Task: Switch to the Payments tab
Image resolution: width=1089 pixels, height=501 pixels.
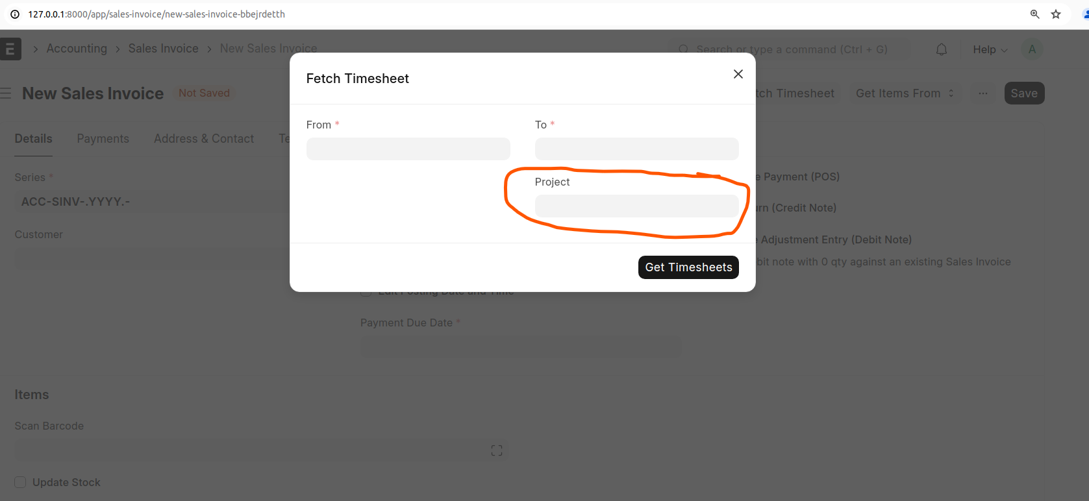Action: coord(103,138)
